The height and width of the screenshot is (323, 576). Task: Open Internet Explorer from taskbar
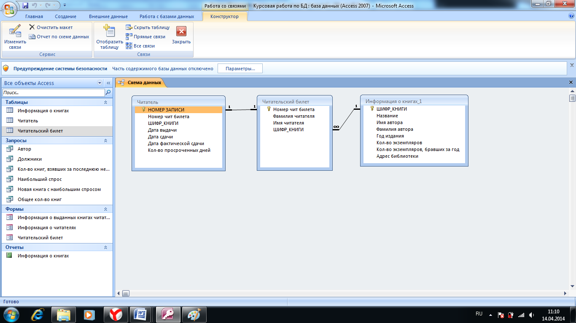click(x=38, y=314)
